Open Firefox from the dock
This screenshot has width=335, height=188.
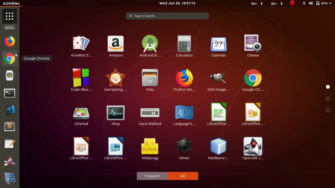[x=9, y=41]
